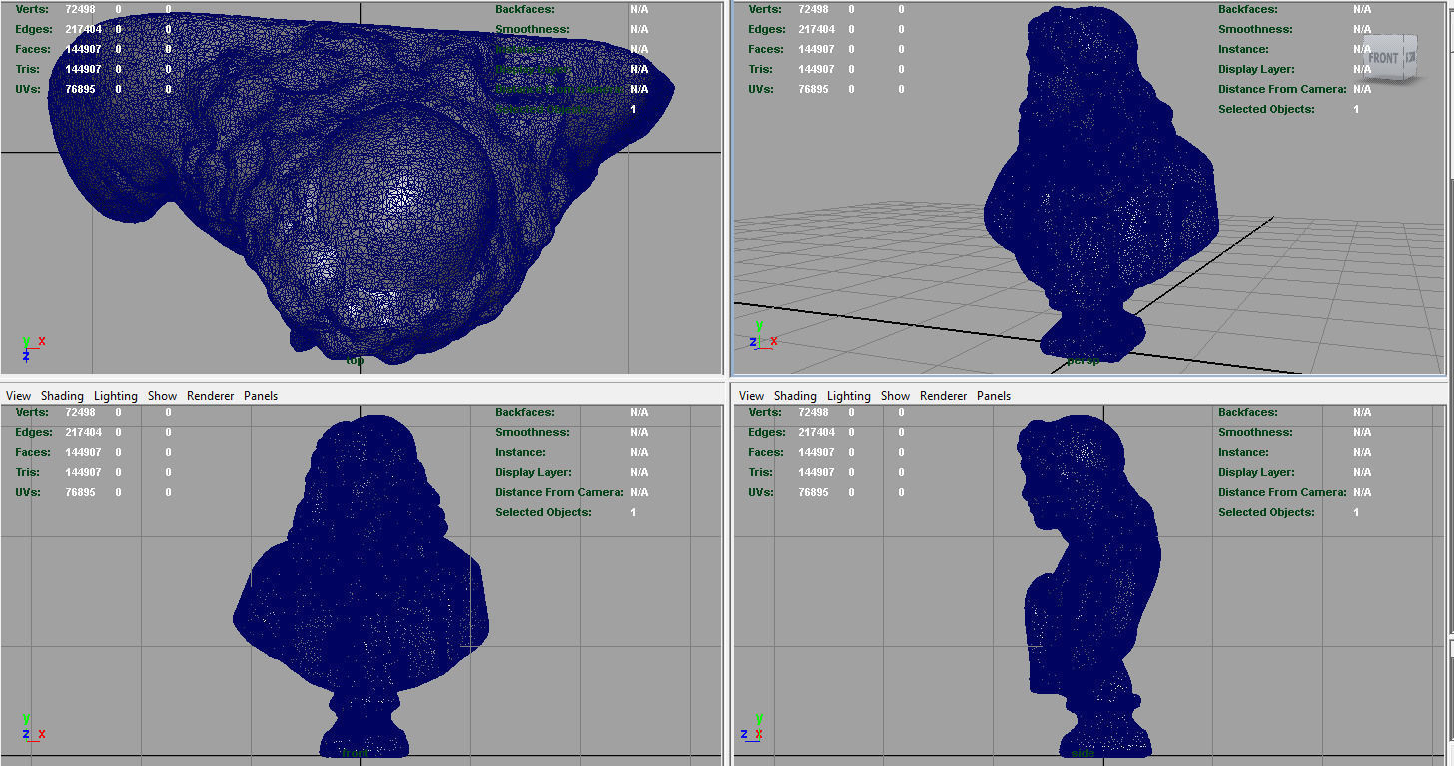
Task: Click the XYZ axis indicator in top view
Action: [32, 348]
